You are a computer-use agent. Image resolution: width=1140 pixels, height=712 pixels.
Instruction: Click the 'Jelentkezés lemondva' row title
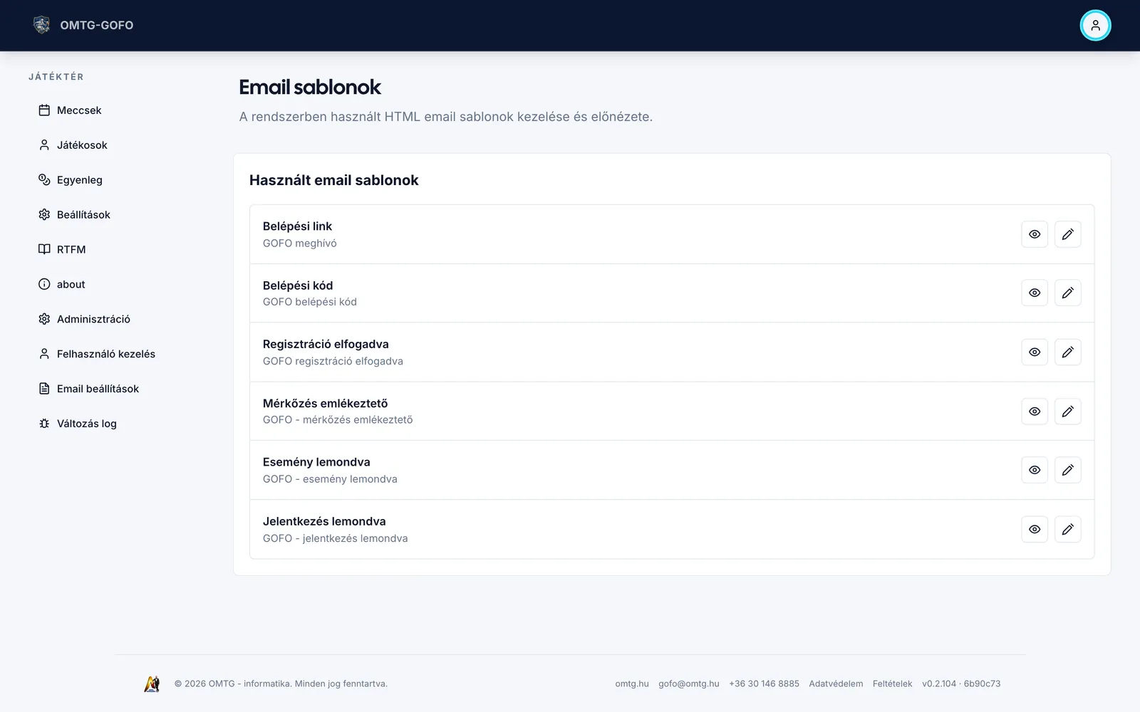[x=324, y=521]
